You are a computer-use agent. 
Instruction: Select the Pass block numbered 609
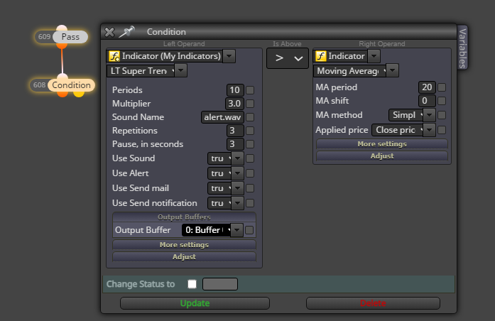(x=61, y=37)
